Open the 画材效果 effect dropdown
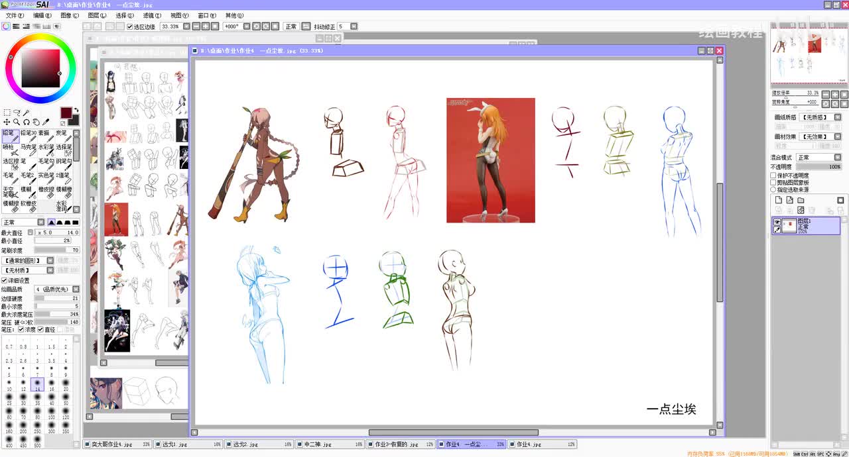The height and width of the screenshot is (457, 849). pos(822,137)
